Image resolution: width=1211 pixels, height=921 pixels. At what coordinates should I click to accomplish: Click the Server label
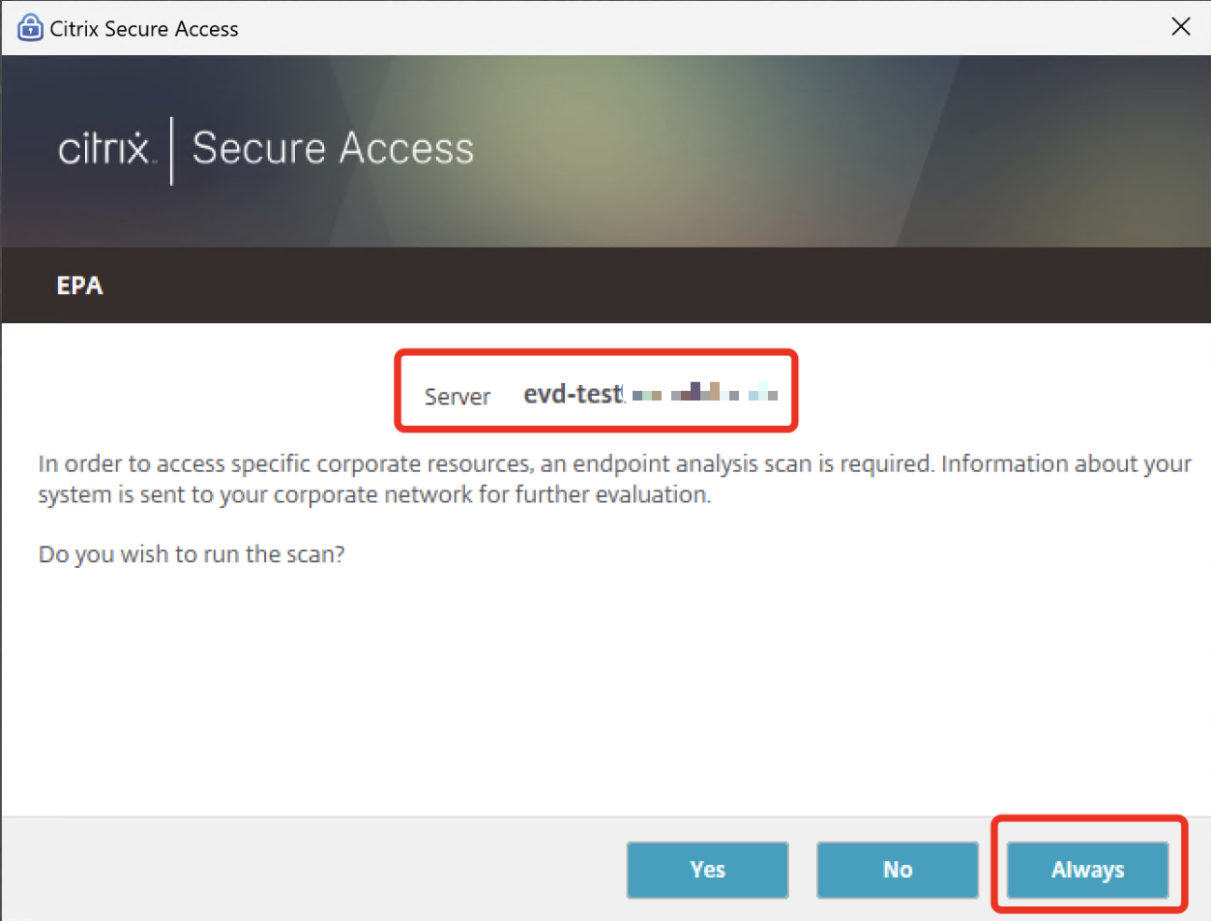pyautogui.click(x=458, y=396)
